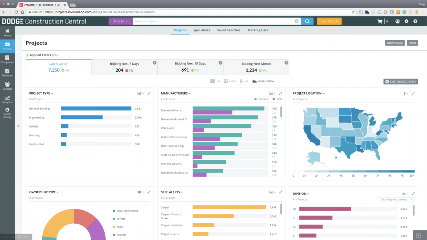Viewport: 427px width, 240px height.
Task: Click the shopping cart icon in the header
Action: point(380,21)
